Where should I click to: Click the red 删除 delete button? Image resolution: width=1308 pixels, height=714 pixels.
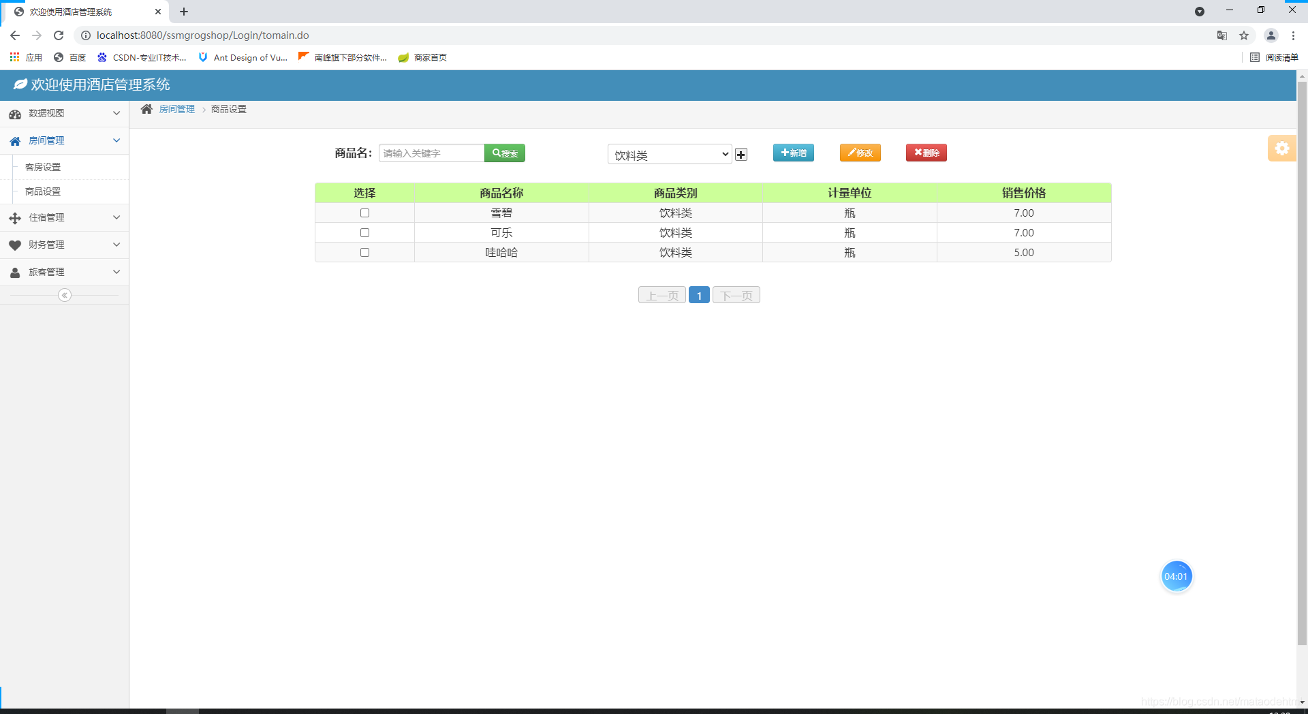coord(926,153)
